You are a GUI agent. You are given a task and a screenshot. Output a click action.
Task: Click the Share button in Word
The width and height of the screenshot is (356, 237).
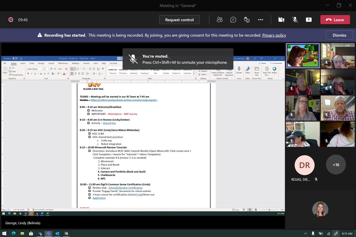(x=263, y=63)
